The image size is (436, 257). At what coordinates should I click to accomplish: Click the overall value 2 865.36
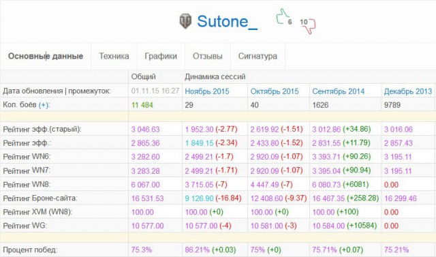pyautogui.click(x=145, y=143)
